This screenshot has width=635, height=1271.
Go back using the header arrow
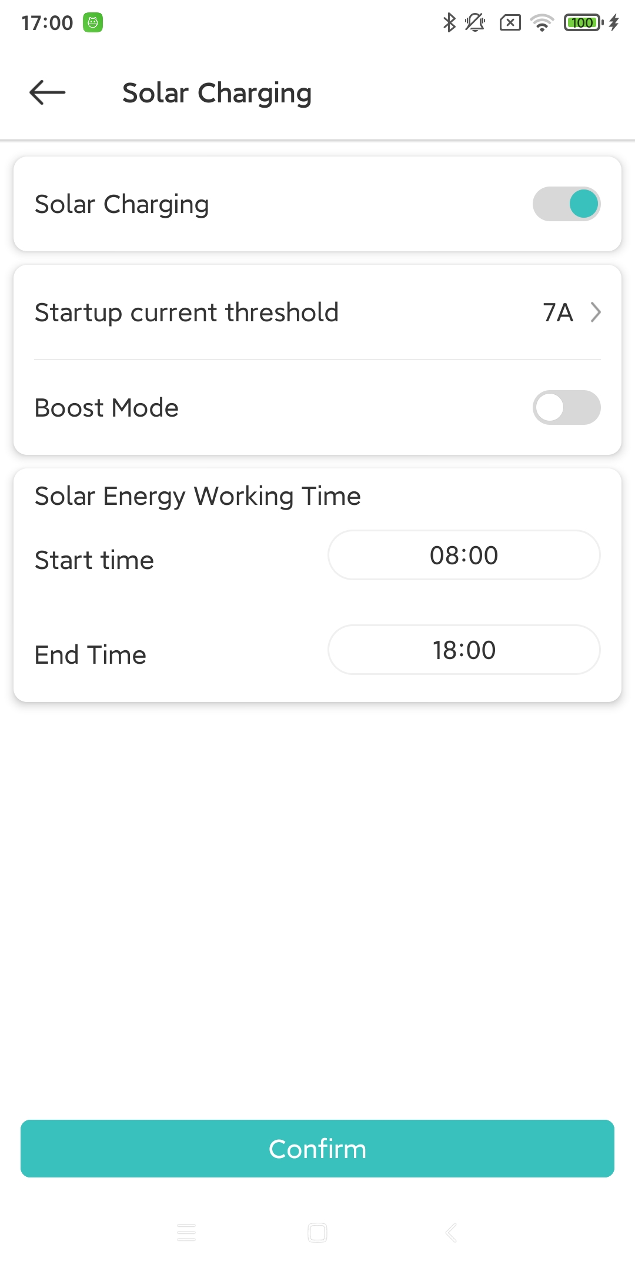(x=47, y=92)
